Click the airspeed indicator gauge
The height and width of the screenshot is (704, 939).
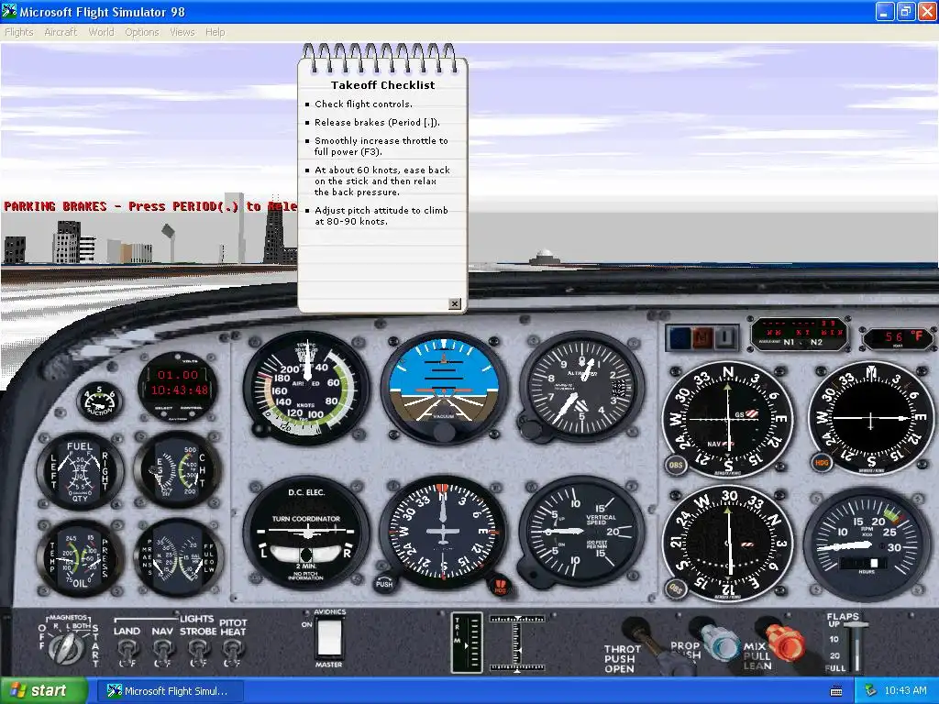306,388
